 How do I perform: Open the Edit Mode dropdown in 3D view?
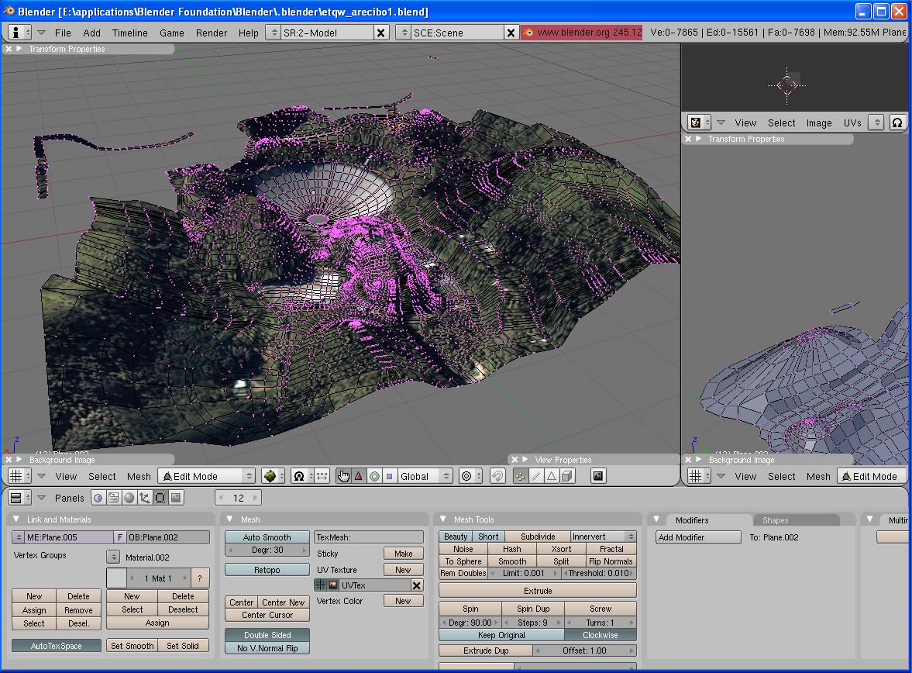(x=206, y=476)
